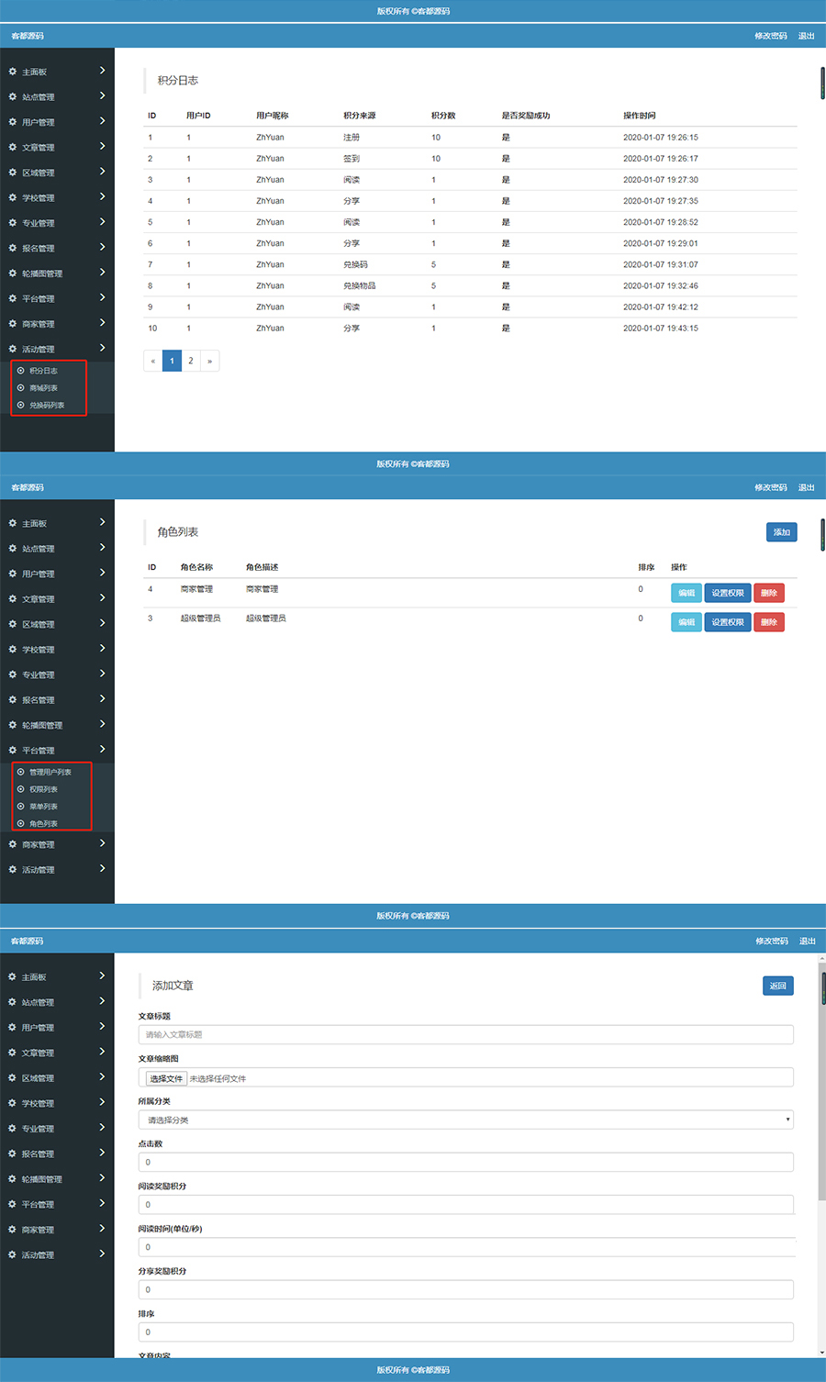Go to page 2 of 积分日志
Screen dimensions: 826x1382
tap(191, 361)
